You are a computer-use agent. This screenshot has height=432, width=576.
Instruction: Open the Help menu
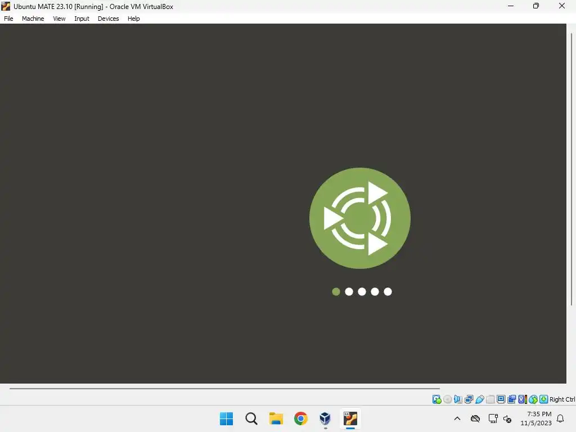coord(134,19)
